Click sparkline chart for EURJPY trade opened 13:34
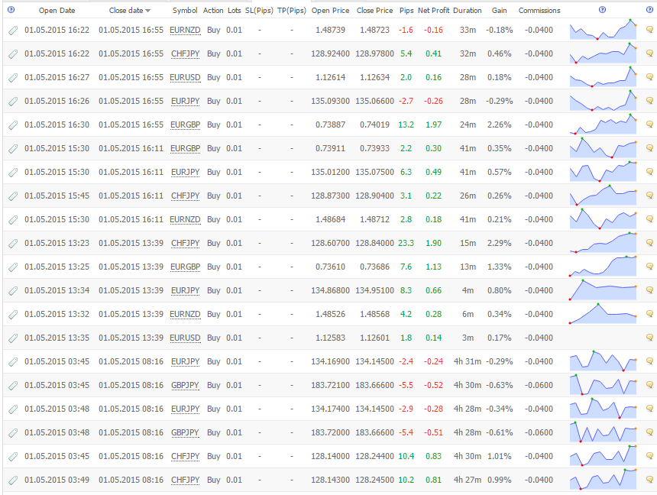 (x=603, y=290)
